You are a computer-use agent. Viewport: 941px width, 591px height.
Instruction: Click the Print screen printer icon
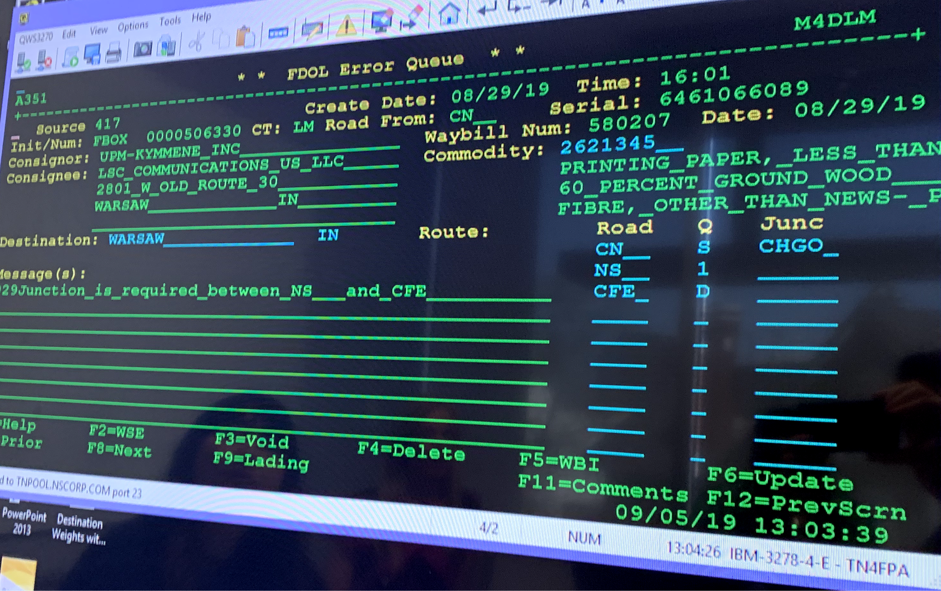(114, 52)
